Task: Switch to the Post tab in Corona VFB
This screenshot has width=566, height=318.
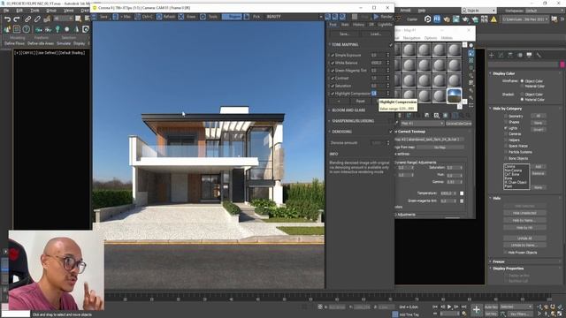Action: (x=333, y=25)
